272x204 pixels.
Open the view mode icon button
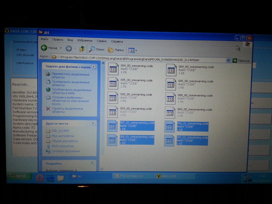pos(131,50)
